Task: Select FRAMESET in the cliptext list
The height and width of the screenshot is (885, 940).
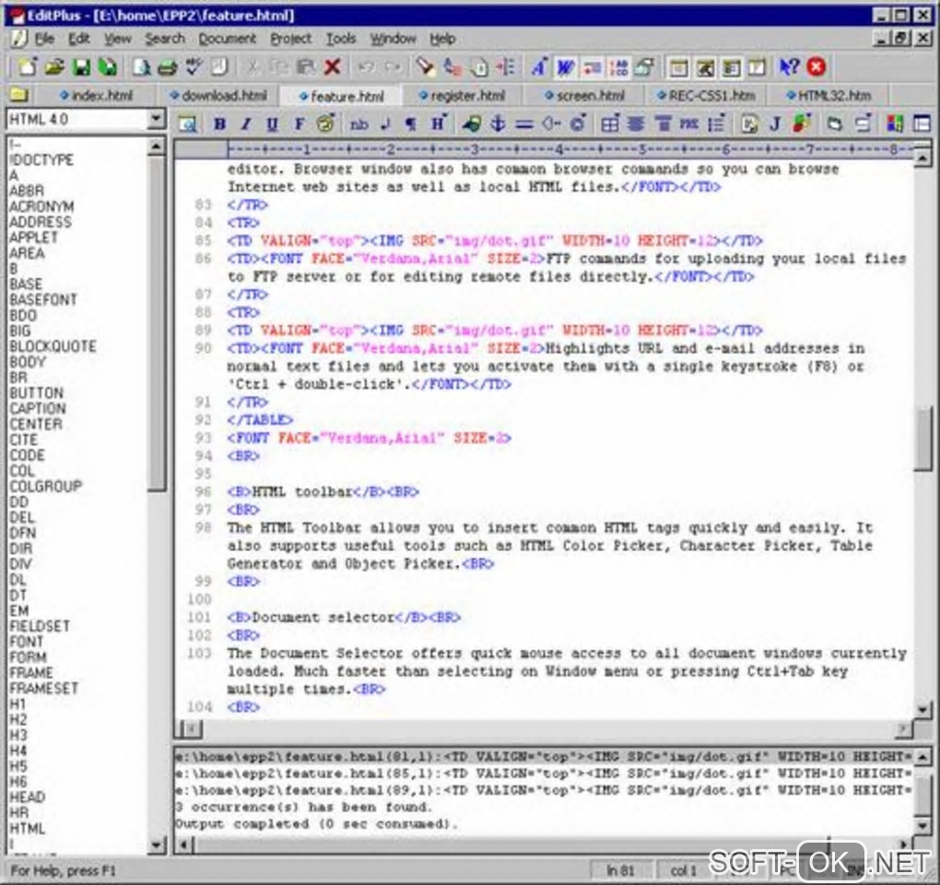Action: [x=43, y=688]
